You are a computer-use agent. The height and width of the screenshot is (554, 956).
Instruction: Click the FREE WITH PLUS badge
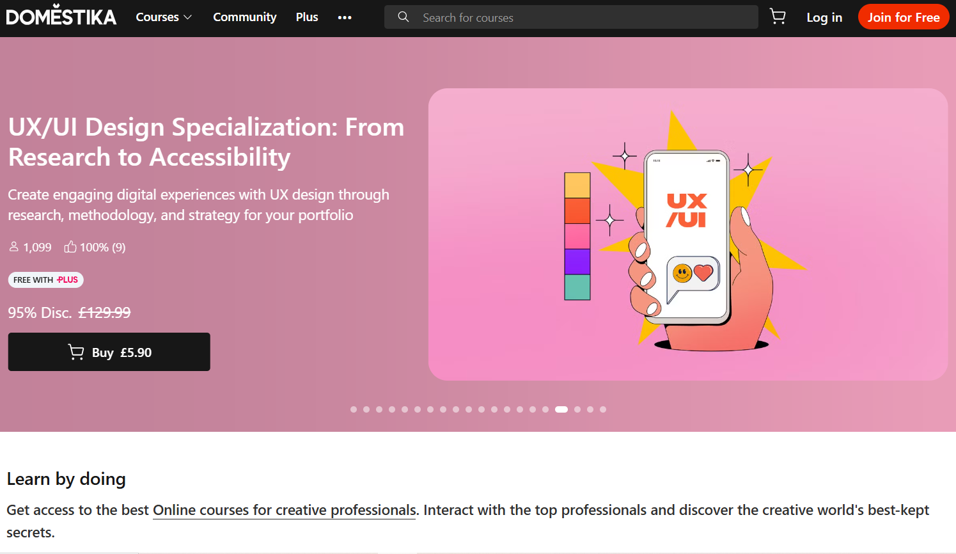45,280
